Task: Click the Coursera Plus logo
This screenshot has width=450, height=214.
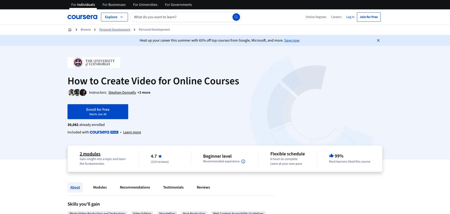Action: pos(104,132)
